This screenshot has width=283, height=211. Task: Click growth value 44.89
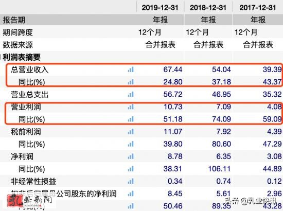click(x=272, y=169)
